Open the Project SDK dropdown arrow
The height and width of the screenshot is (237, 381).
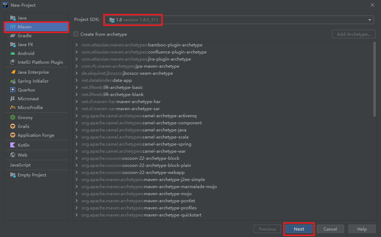(370, 20)
